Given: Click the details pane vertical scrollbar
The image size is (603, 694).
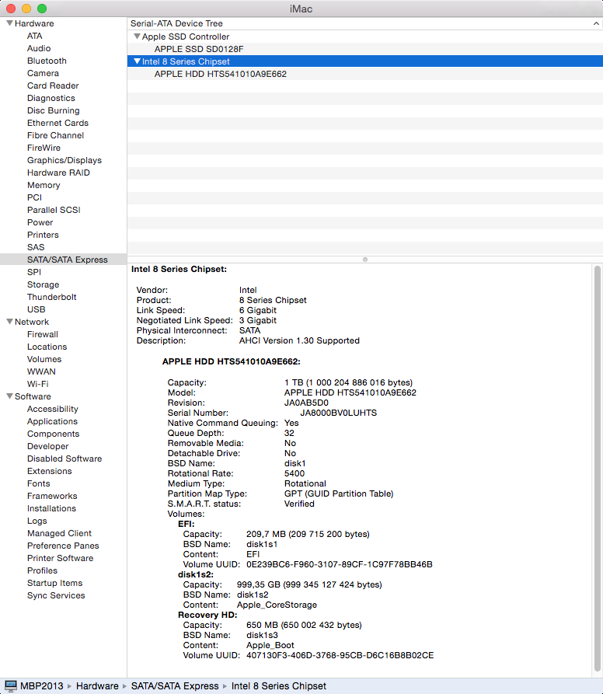Looking at the screenshot, I should 598,469.
